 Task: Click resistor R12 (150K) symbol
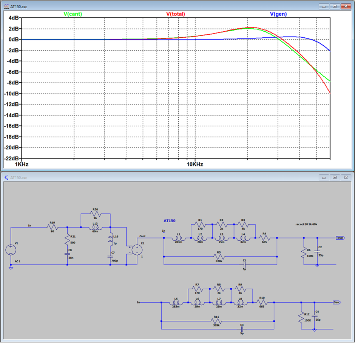click(301, 317)
